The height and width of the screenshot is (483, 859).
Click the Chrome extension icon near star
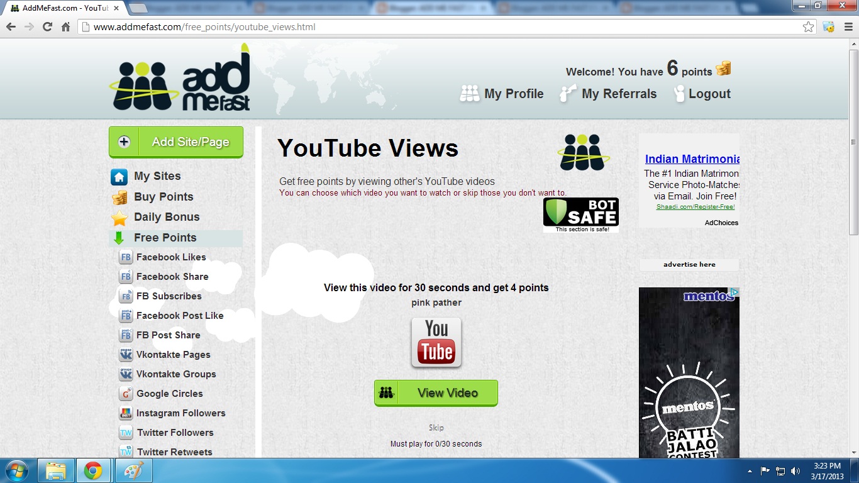point(829,27)
